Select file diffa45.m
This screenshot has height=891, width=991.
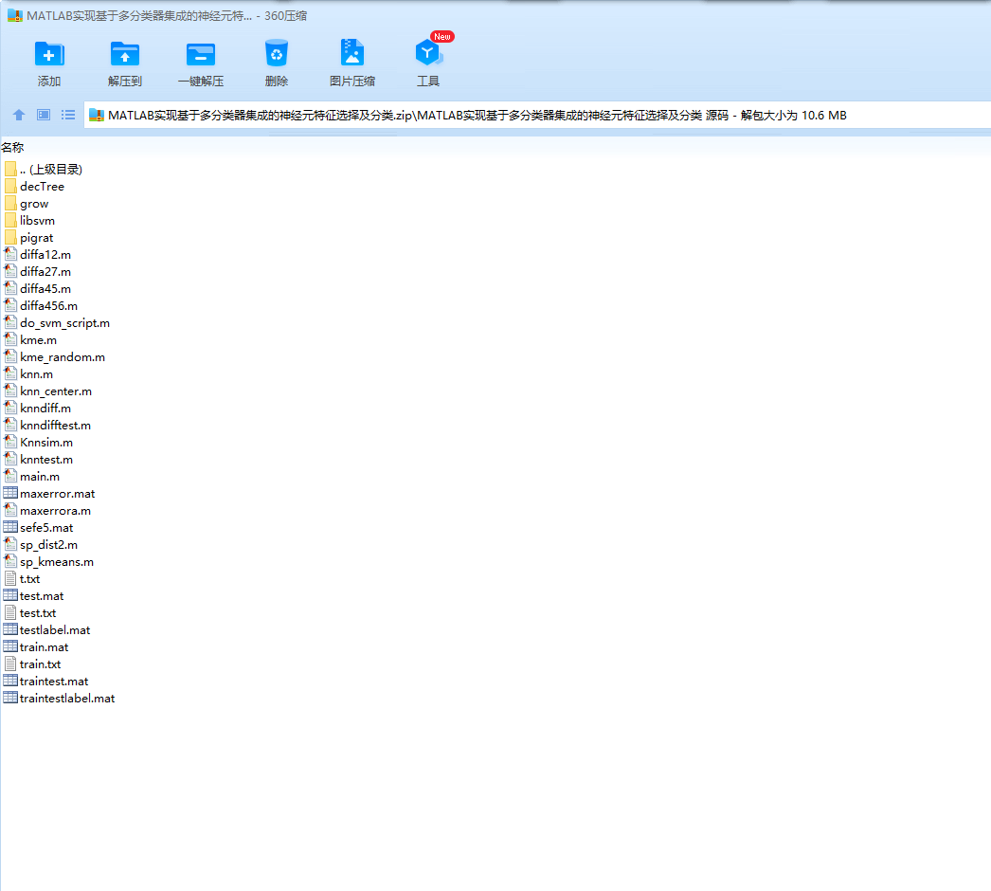point(37,289)
